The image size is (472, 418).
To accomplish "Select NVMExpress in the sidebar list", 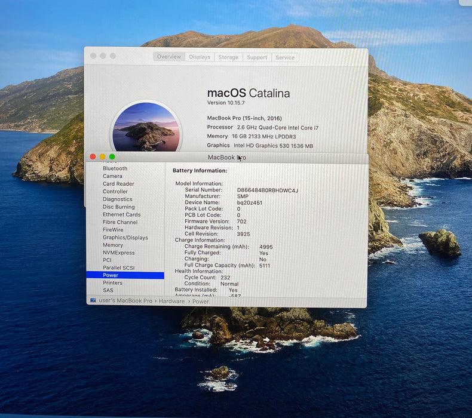I will [119, 253].
